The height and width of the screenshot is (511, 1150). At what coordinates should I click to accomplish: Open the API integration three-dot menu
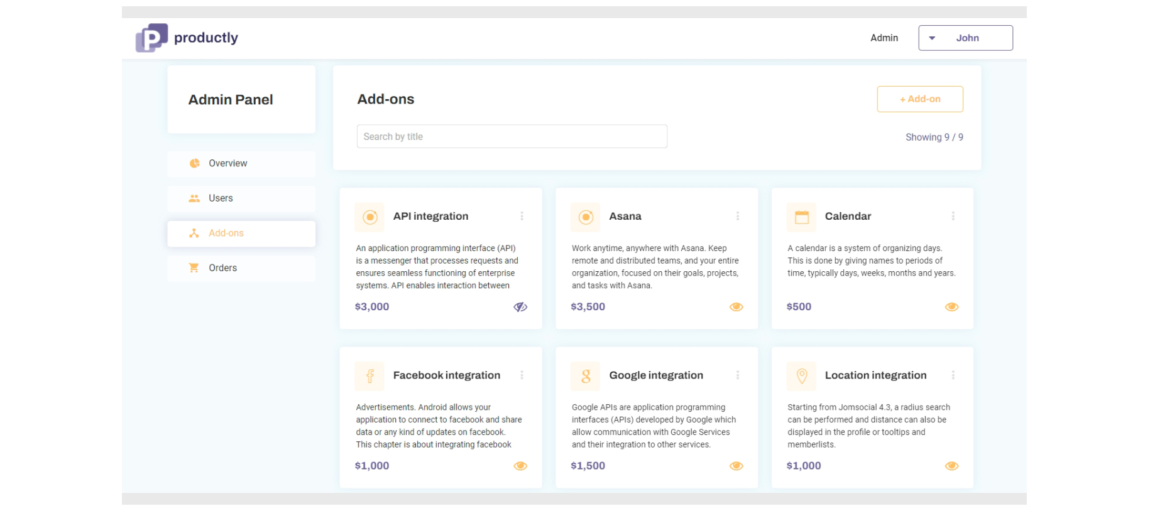click(522, 216)
